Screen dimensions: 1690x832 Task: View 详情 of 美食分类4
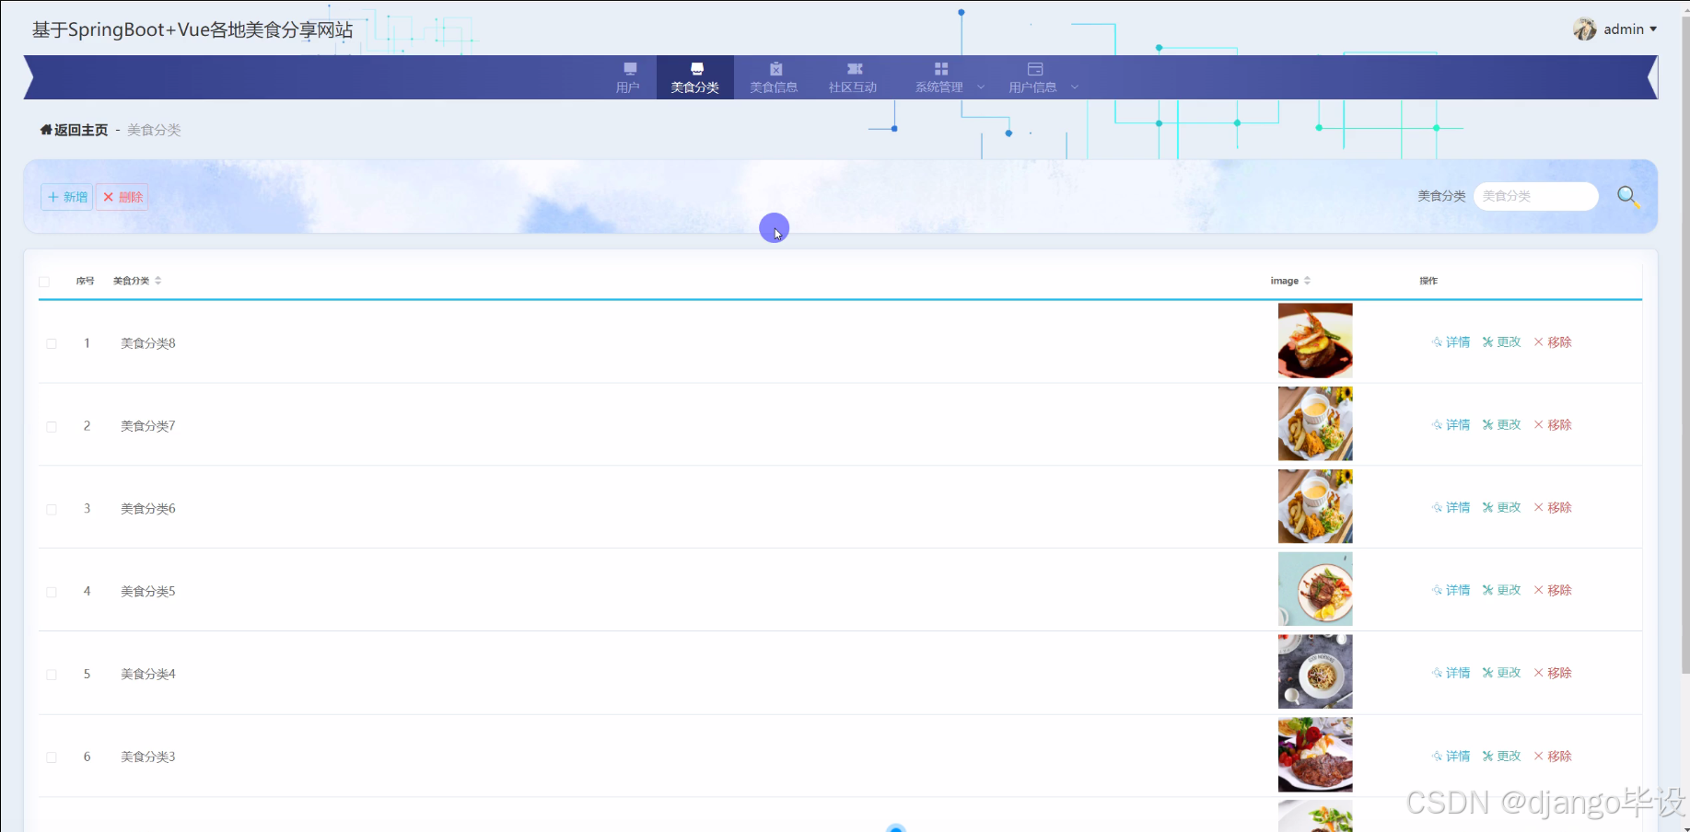click(x=1451, y=673)
